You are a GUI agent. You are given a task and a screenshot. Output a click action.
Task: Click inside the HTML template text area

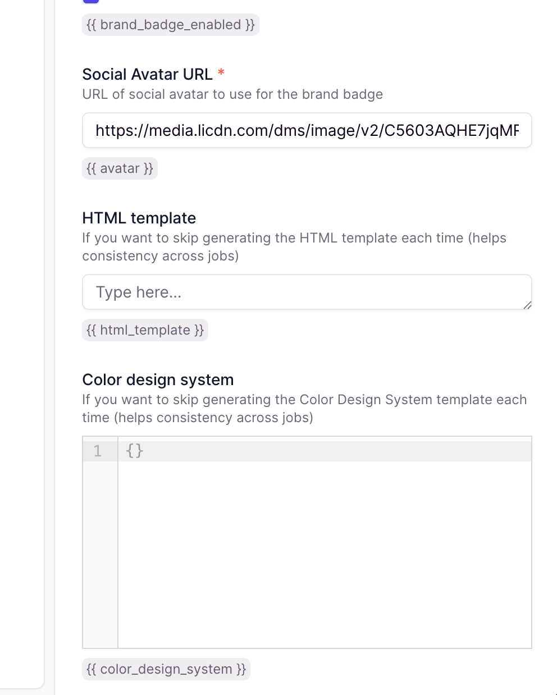tap(307, 292)
